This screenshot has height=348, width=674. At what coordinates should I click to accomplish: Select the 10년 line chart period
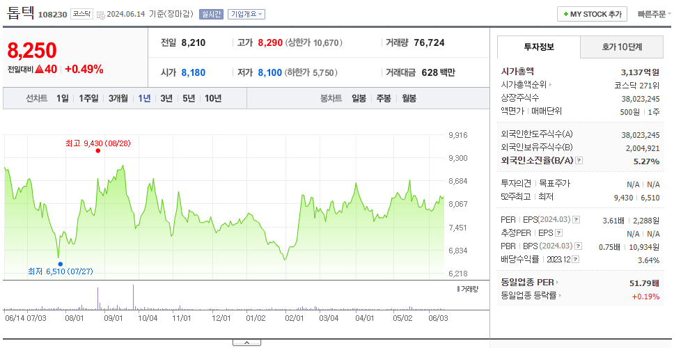point(213,98)
